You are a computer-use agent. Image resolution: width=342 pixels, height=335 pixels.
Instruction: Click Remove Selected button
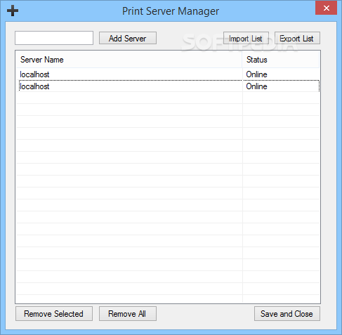pyautogui.click(x=54, y=314)
